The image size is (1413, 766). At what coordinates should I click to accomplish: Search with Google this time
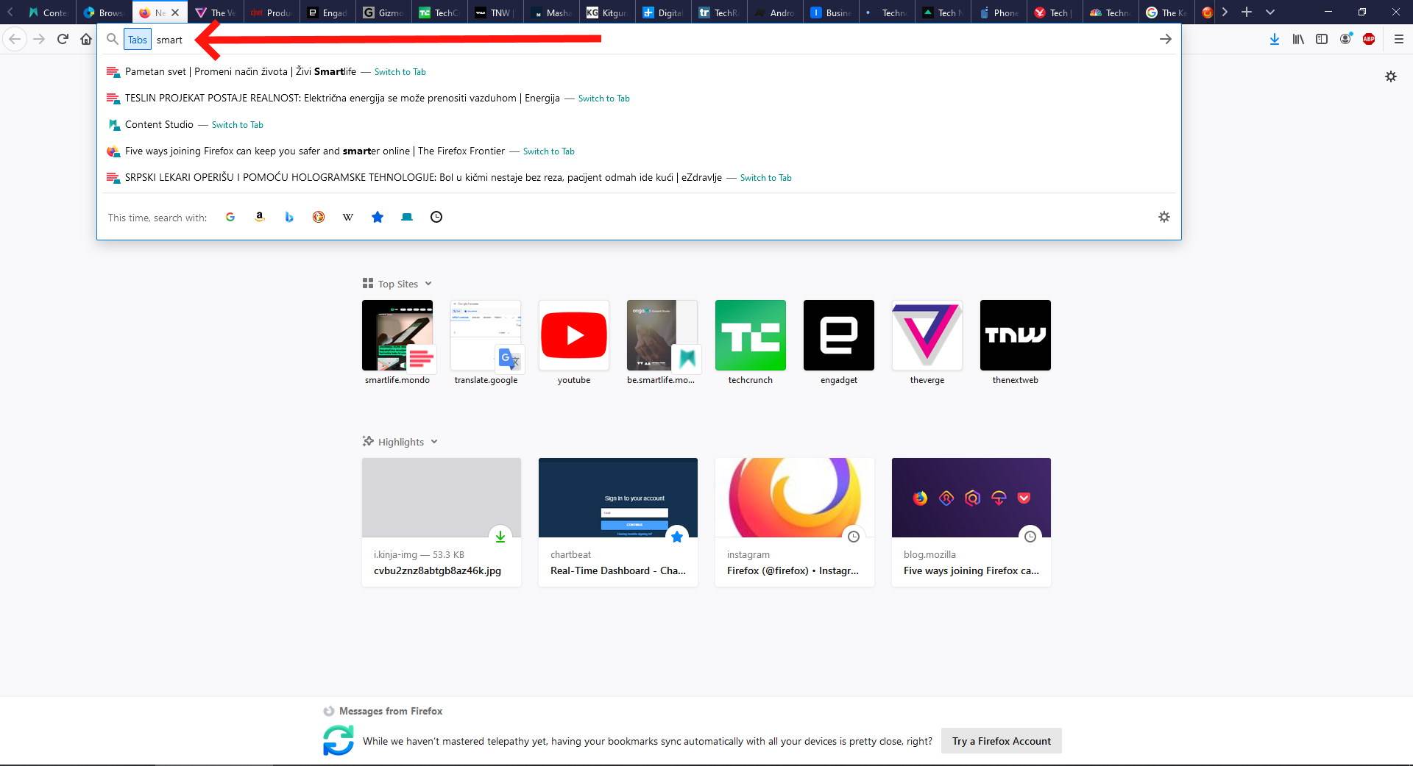[x=230, y=217]
